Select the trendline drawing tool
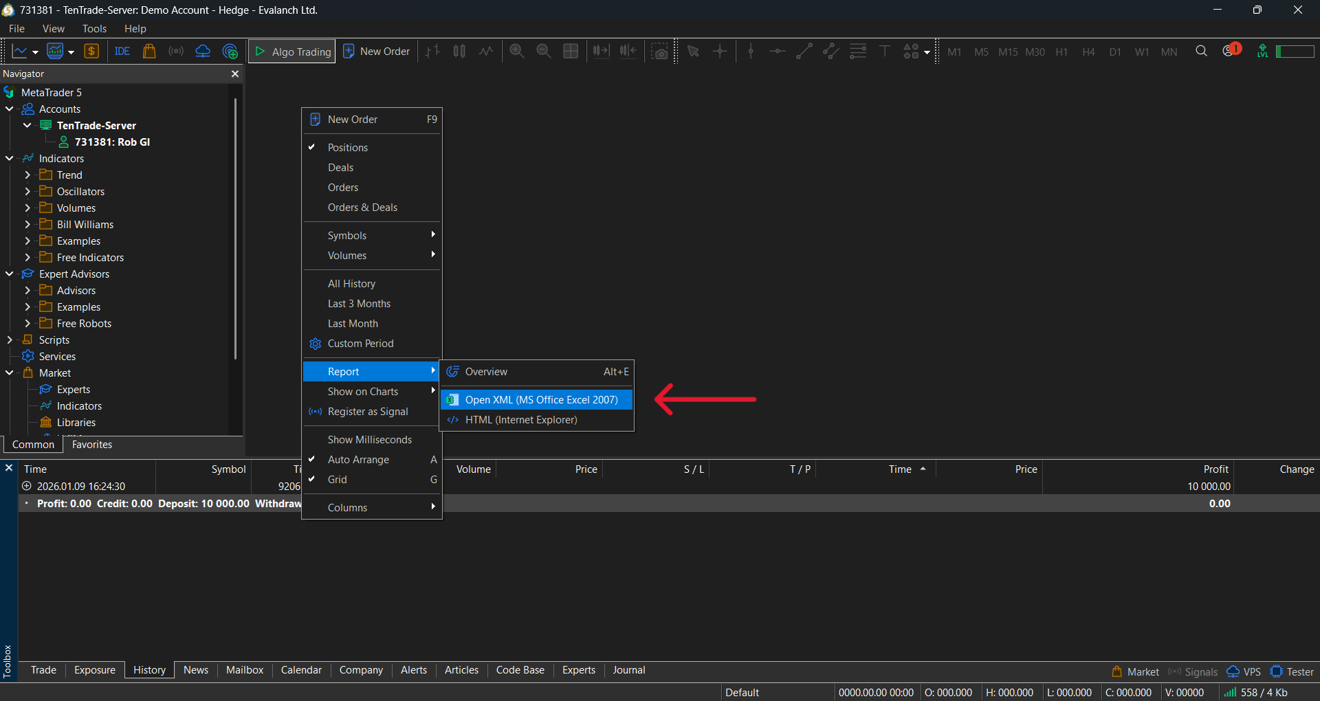 click(804, 52)
